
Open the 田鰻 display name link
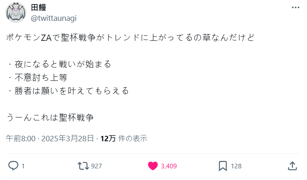pyautogui.click(x=40, y=7)
